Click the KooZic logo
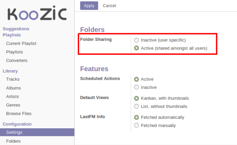Image resolution: width=237 pixels, height=145 pixels. point(37,13)
